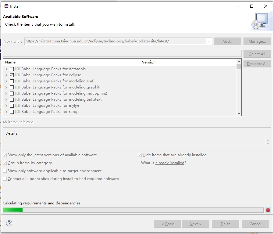The height and width of the screenshot is (234, 274).
Task: Enable Show only software applicable to target environment
Action: [5, 171]
